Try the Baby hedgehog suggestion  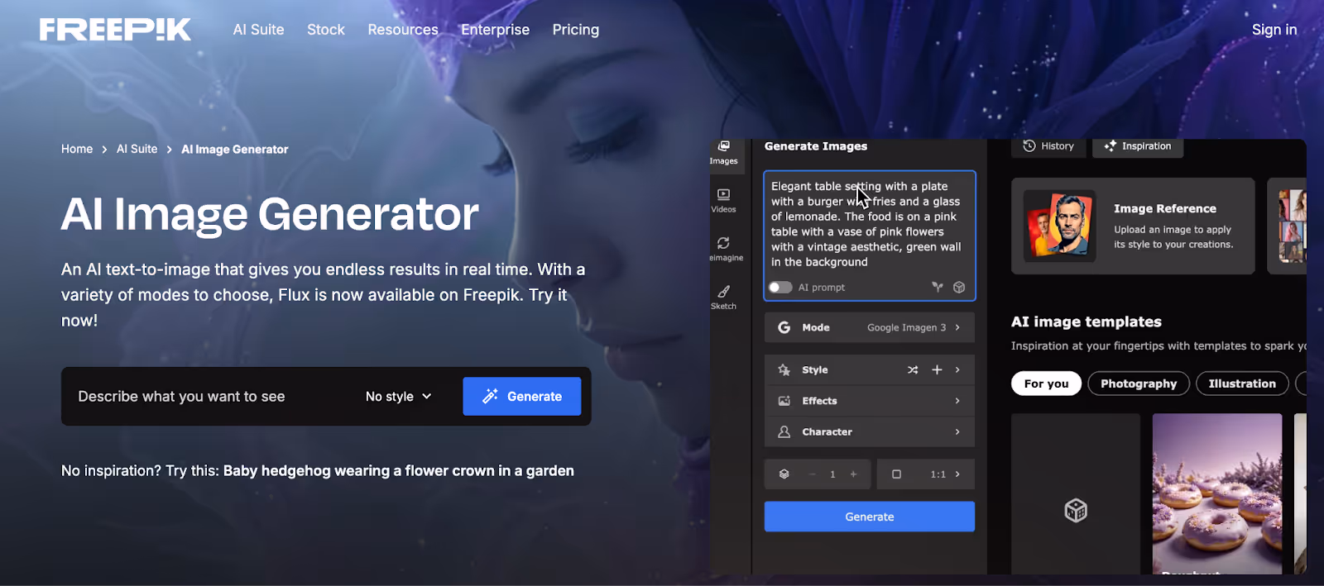pyautogui.click(x=398, y=471)
